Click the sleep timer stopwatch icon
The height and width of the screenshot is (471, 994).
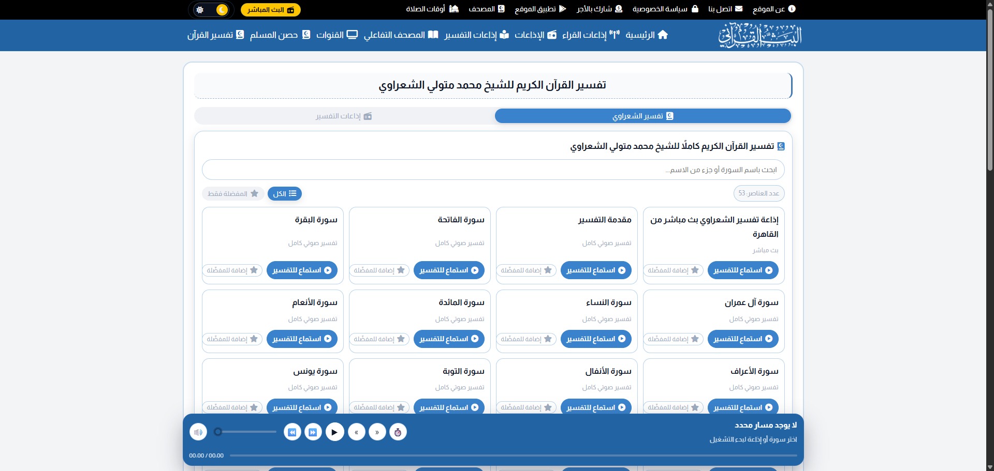click(x=398, y=432)
